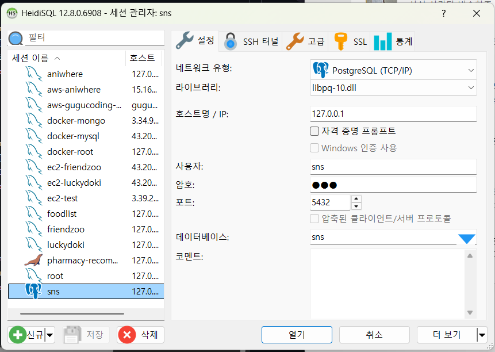Click the Open button
The width and height of the screenshot is (495, 352).
tap(297, 335)
